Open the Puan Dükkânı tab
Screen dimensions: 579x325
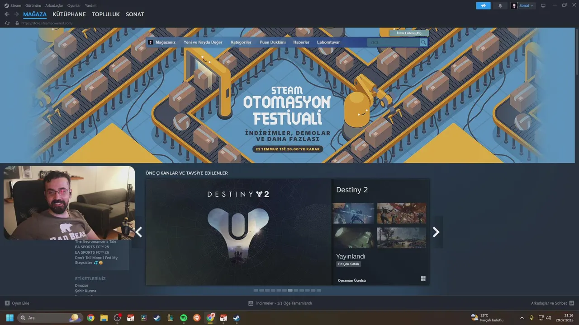pos(273,42)
